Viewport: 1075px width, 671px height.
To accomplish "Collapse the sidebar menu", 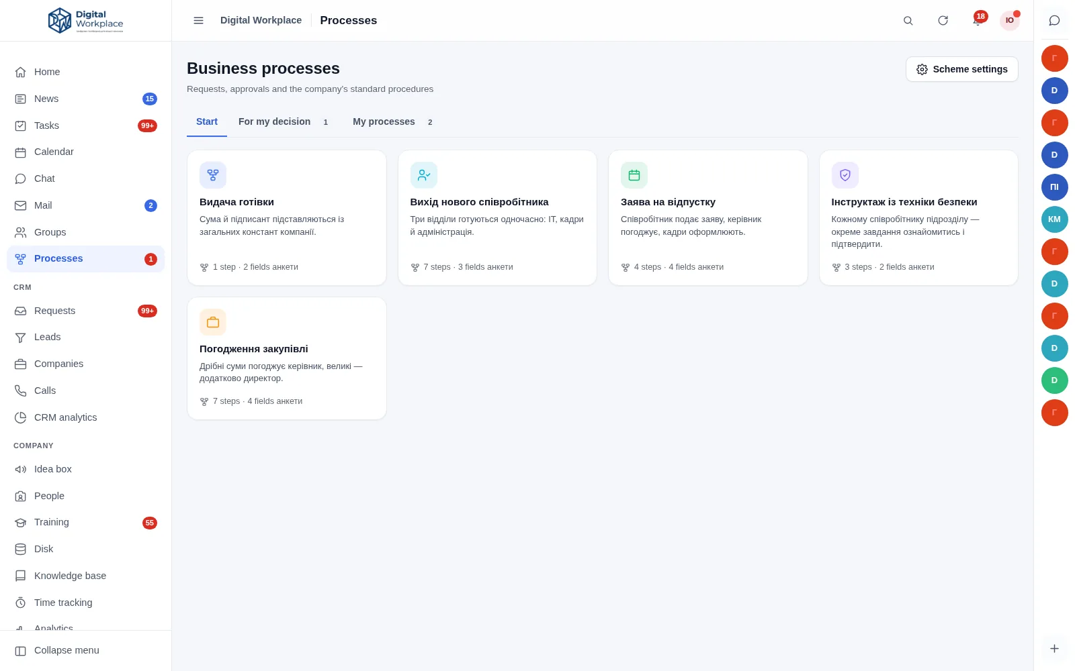I will pos(86,650).
